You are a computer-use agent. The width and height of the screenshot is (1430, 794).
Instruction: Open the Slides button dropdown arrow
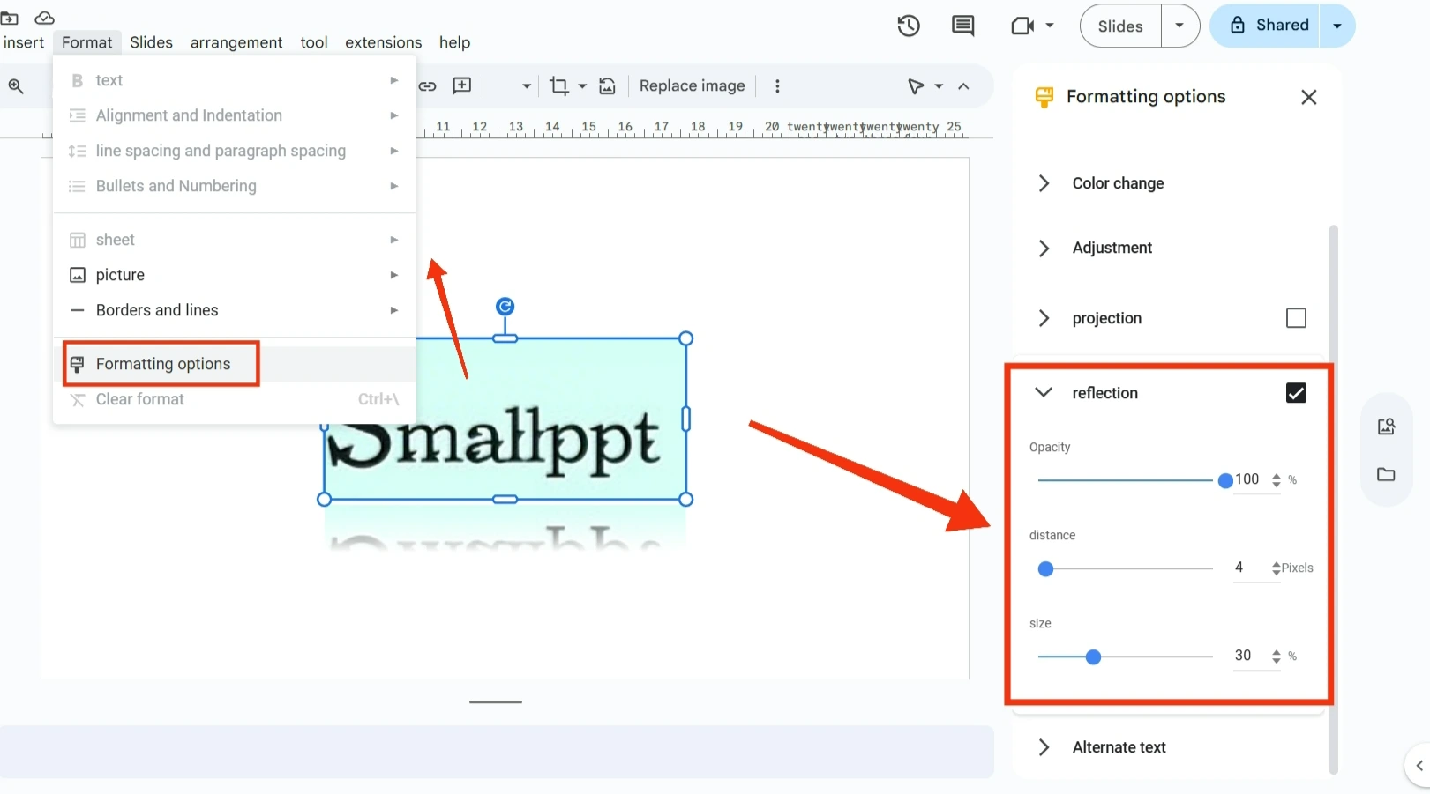[1179, 26]
